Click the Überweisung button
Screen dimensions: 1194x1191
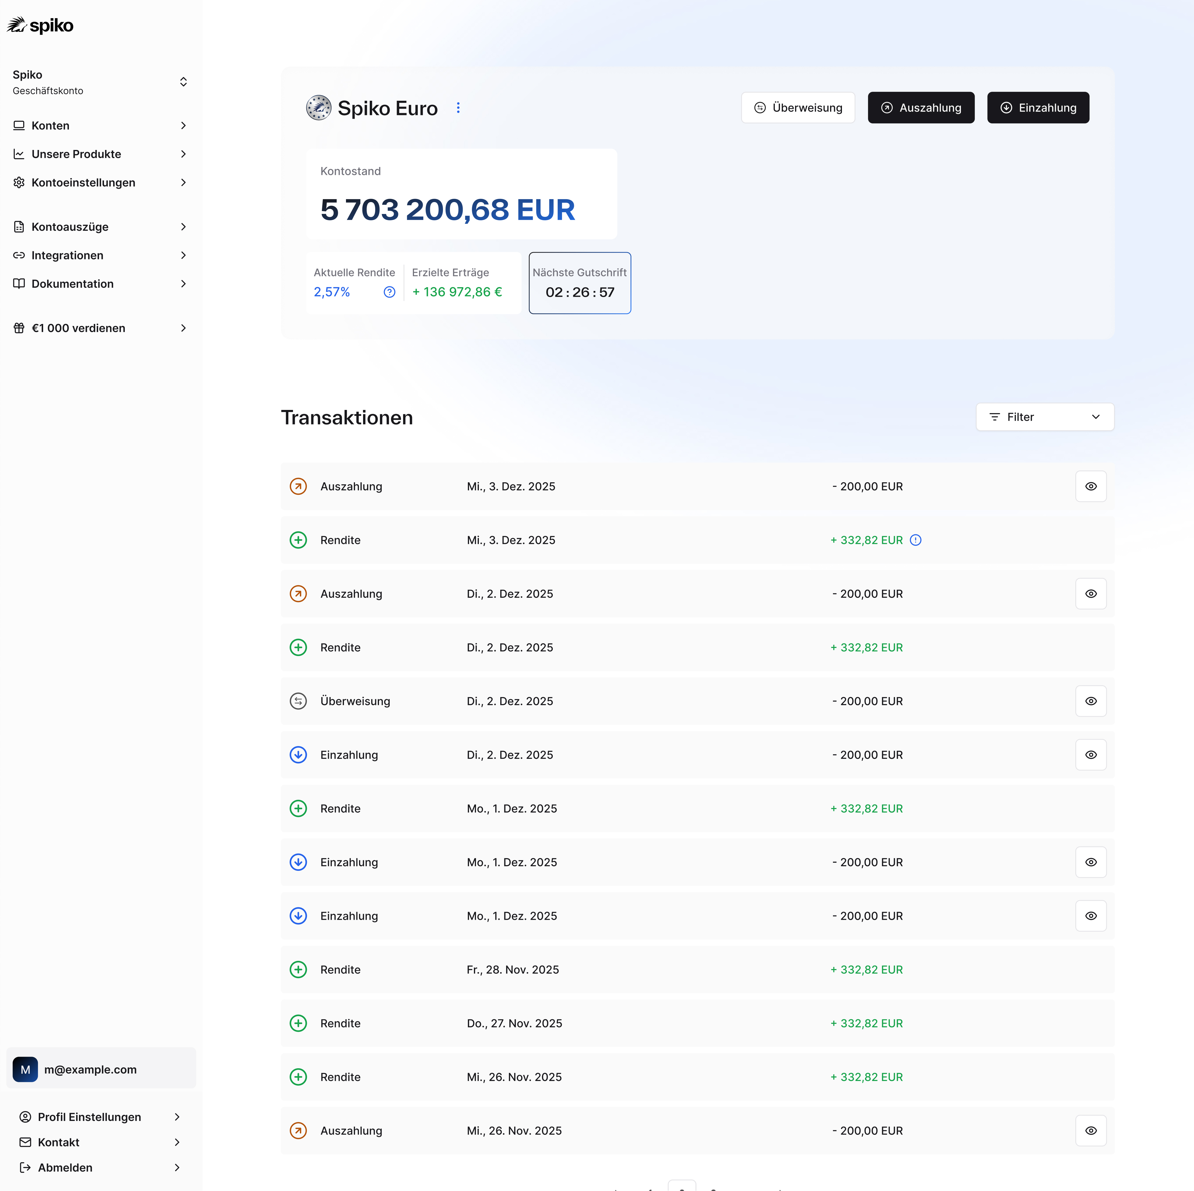798,107
